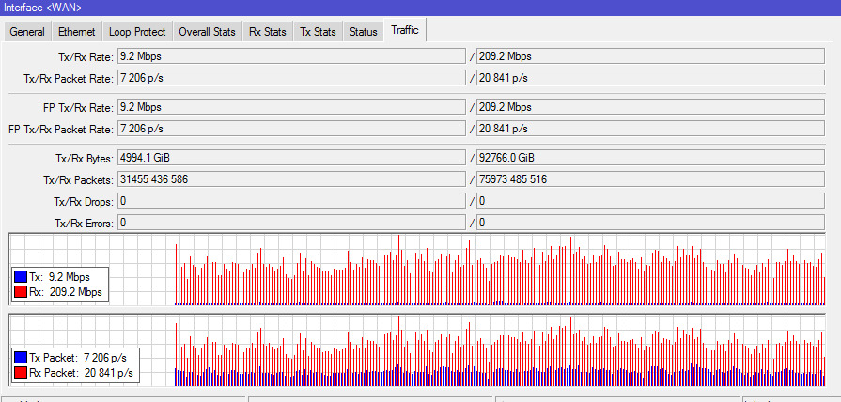Screen dimensions: 841x402
Task: Click the Interface <WAN> title bar
Action: pyautogui.click(x=420, y=8)
